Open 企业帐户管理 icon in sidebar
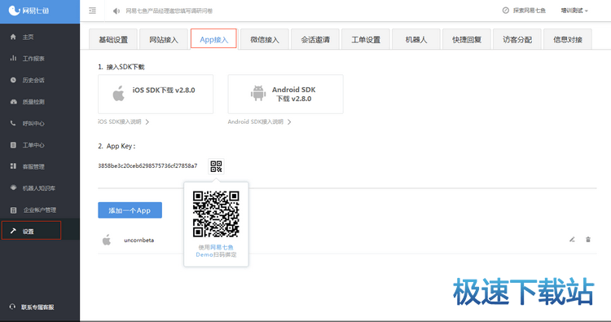The image size is (611, 322). [13, 210]
